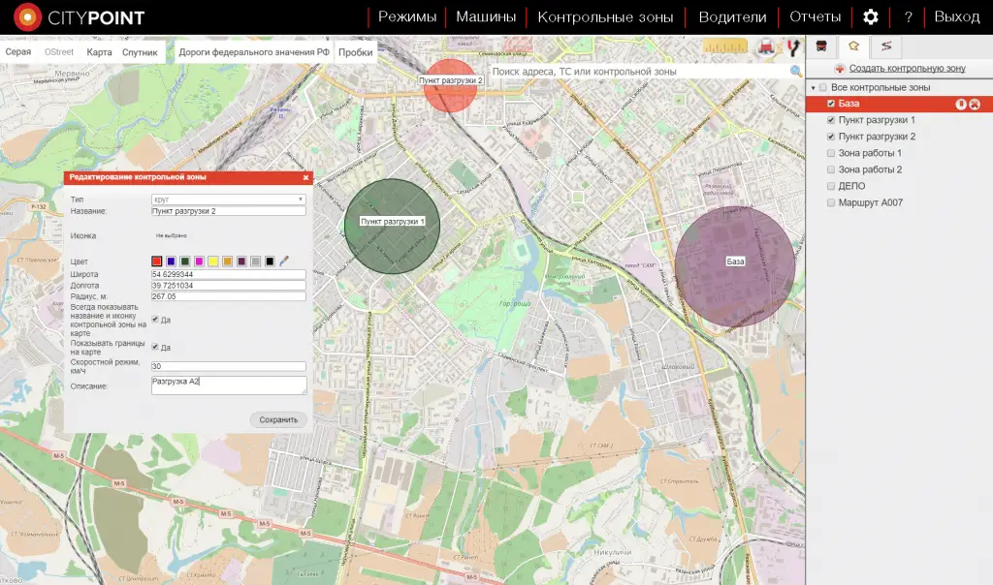Open the Контрольные зоны menu
The image size is (993, 585).
pos(606,17)
